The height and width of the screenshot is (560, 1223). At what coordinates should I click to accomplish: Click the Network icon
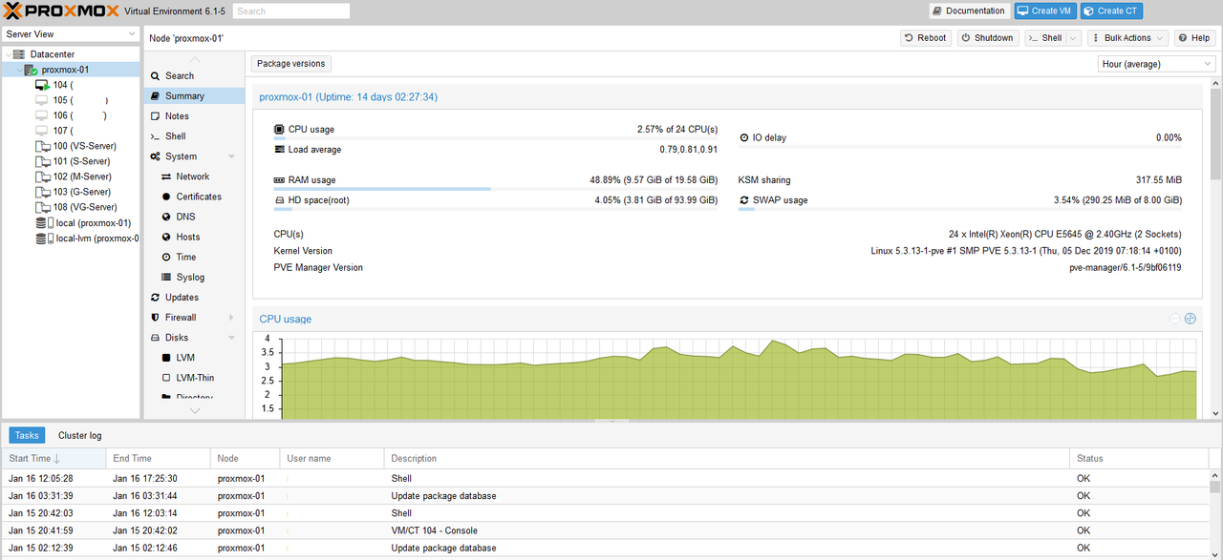point(166,176)
